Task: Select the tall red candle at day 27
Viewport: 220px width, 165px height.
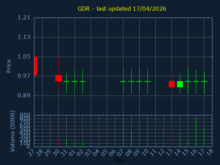Action: point(35,66)
